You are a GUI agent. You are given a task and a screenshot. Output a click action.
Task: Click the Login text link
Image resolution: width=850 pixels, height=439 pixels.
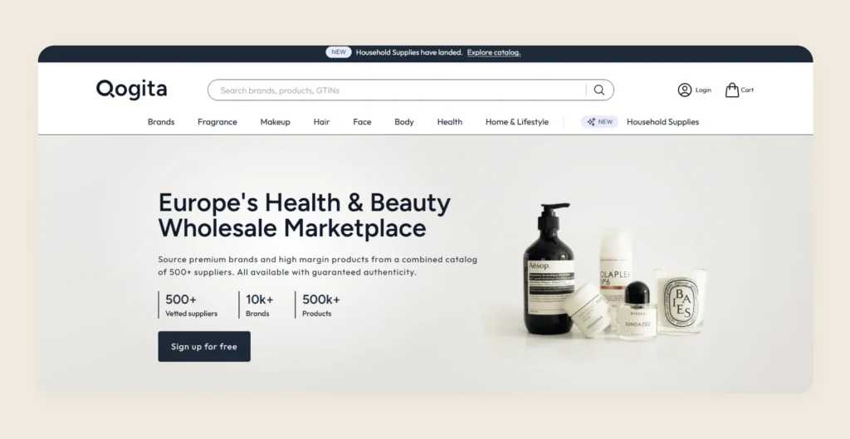click(x=703, y=90)
